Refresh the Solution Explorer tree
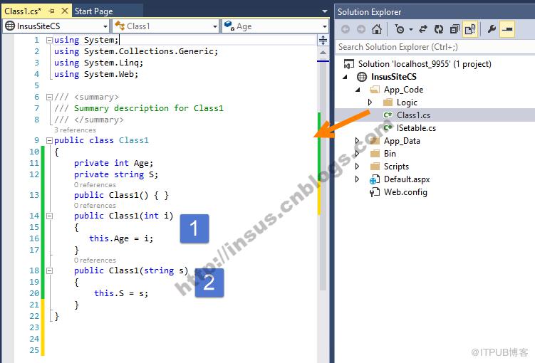Screen dimensions: 535x363 439,29
